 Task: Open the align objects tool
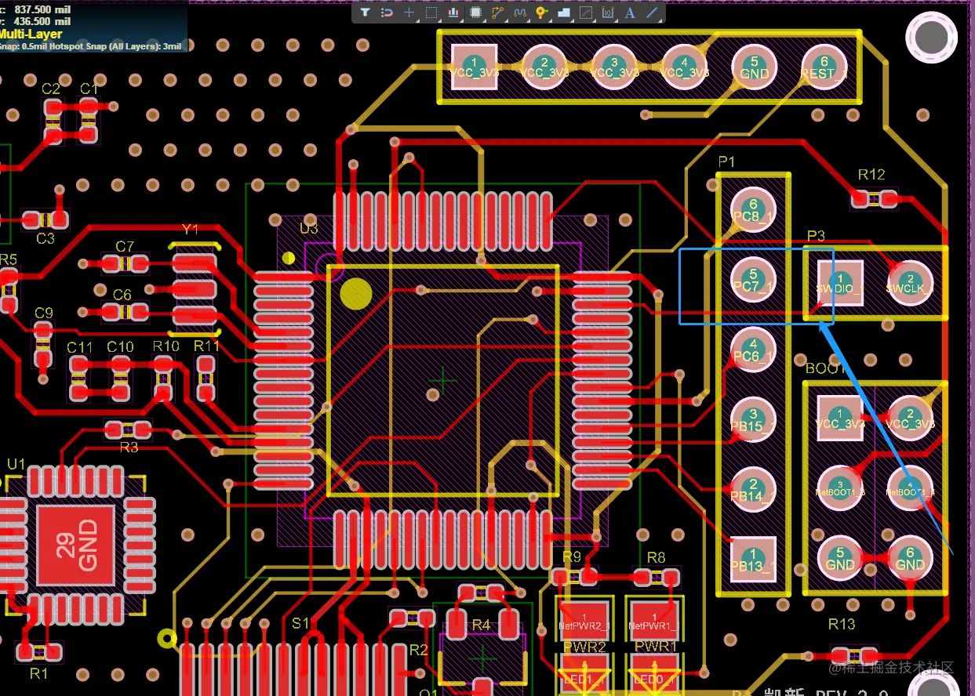click(x=453, y=13)
